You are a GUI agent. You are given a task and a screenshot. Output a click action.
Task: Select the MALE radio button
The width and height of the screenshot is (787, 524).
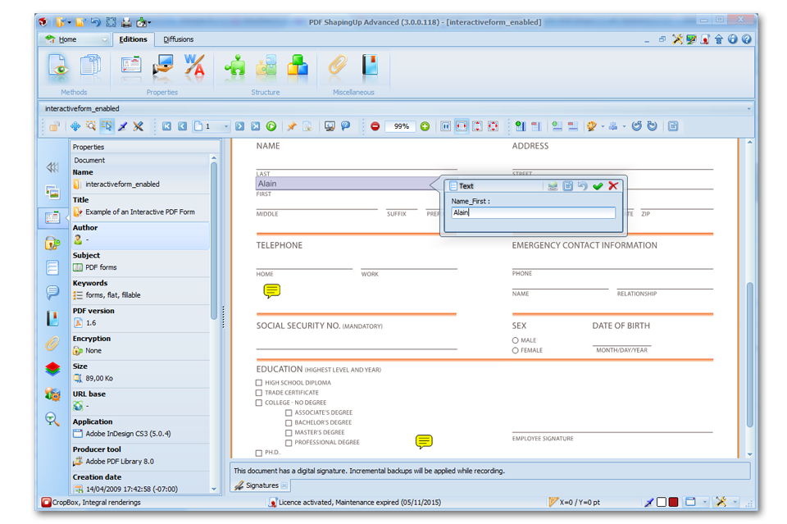(x=515, y=340)
